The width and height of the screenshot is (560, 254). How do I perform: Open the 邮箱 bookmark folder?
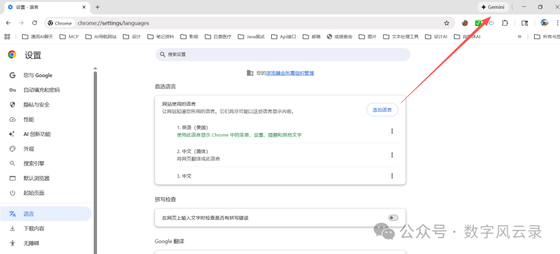point(312,36)
